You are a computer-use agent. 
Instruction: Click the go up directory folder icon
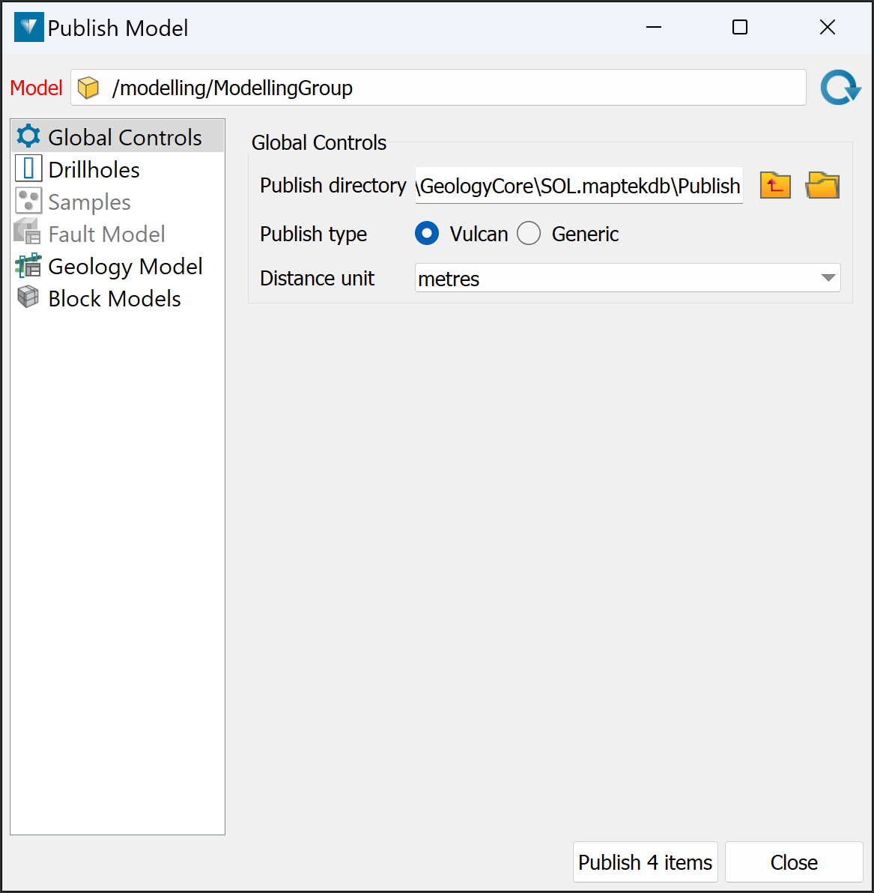tap(775, 185)
